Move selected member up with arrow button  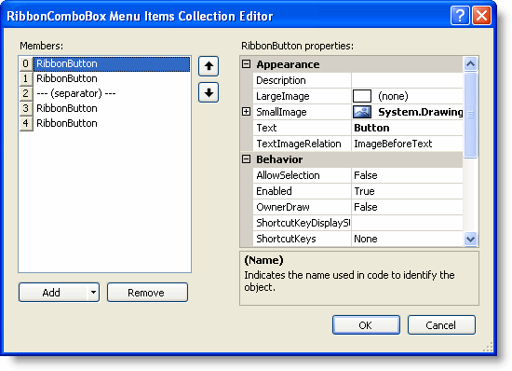209,66
